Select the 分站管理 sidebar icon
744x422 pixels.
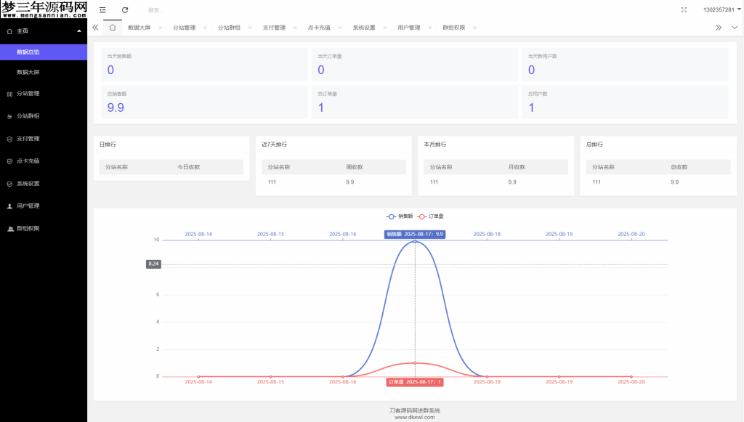10,94
